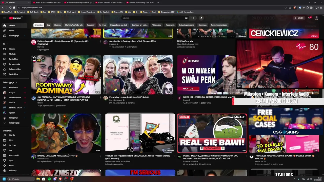This screenshot has width=324, height=182.
Task: Open BARDZO CHCIAŁEM NIM ZAGRAĆ video title
Action: point(57,156)
